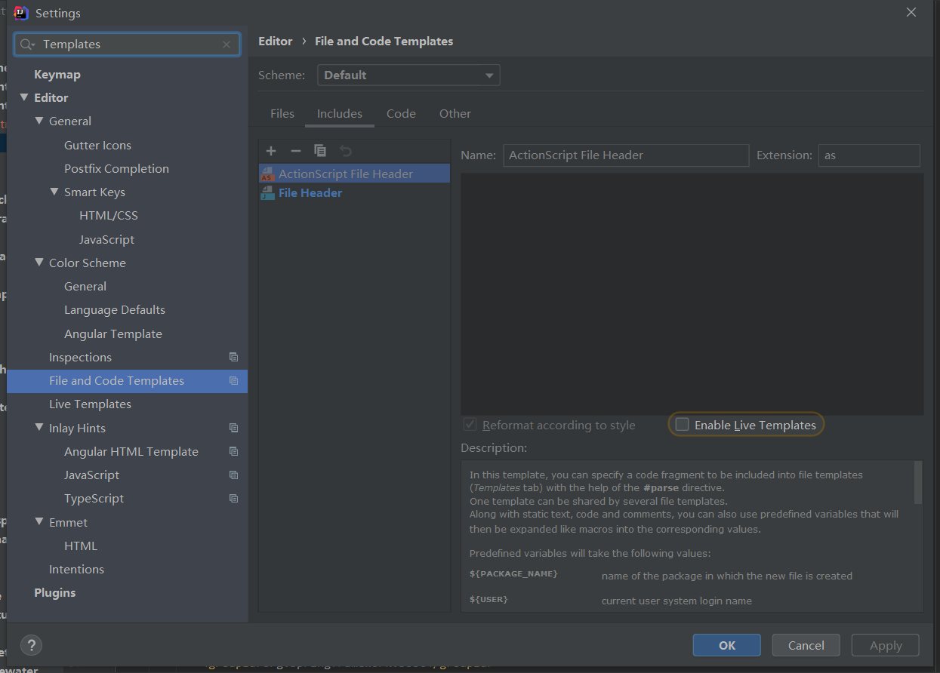Collapse the Emmet node arrow
The image size is (940, 673).
click(x=39, y=522)
